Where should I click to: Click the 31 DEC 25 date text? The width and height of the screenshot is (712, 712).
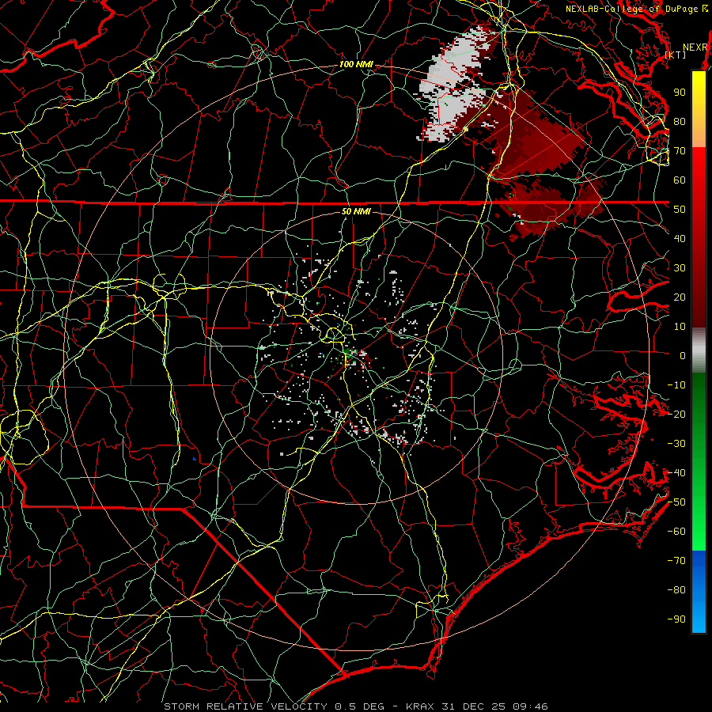click(474, 706)
